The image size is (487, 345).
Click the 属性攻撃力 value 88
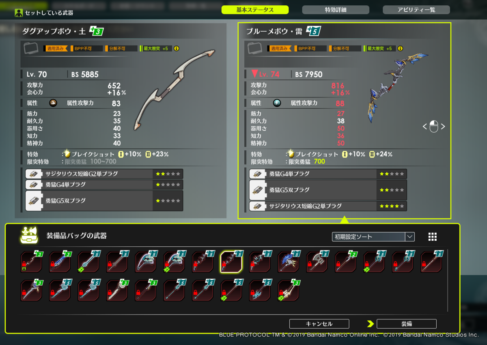[x=340, y=103]
